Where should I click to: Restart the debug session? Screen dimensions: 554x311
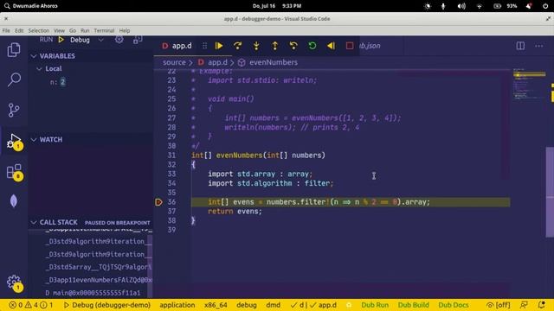pos(312,46)
